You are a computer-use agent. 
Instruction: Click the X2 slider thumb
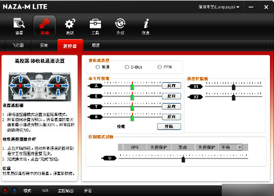pos(233,97)
